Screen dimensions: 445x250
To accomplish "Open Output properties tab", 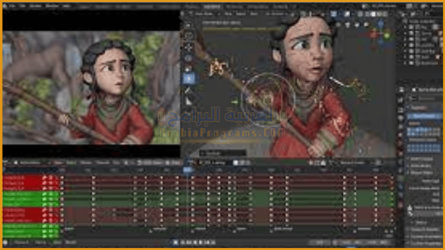I will 401,110.
